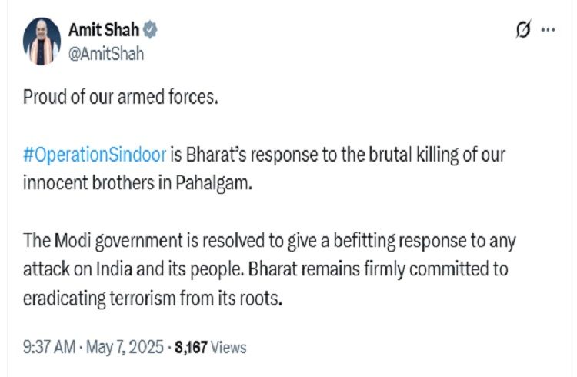Follow the #OperationSindoor hashtag
The height and width of the screenshot is (377, 577).
95,155
